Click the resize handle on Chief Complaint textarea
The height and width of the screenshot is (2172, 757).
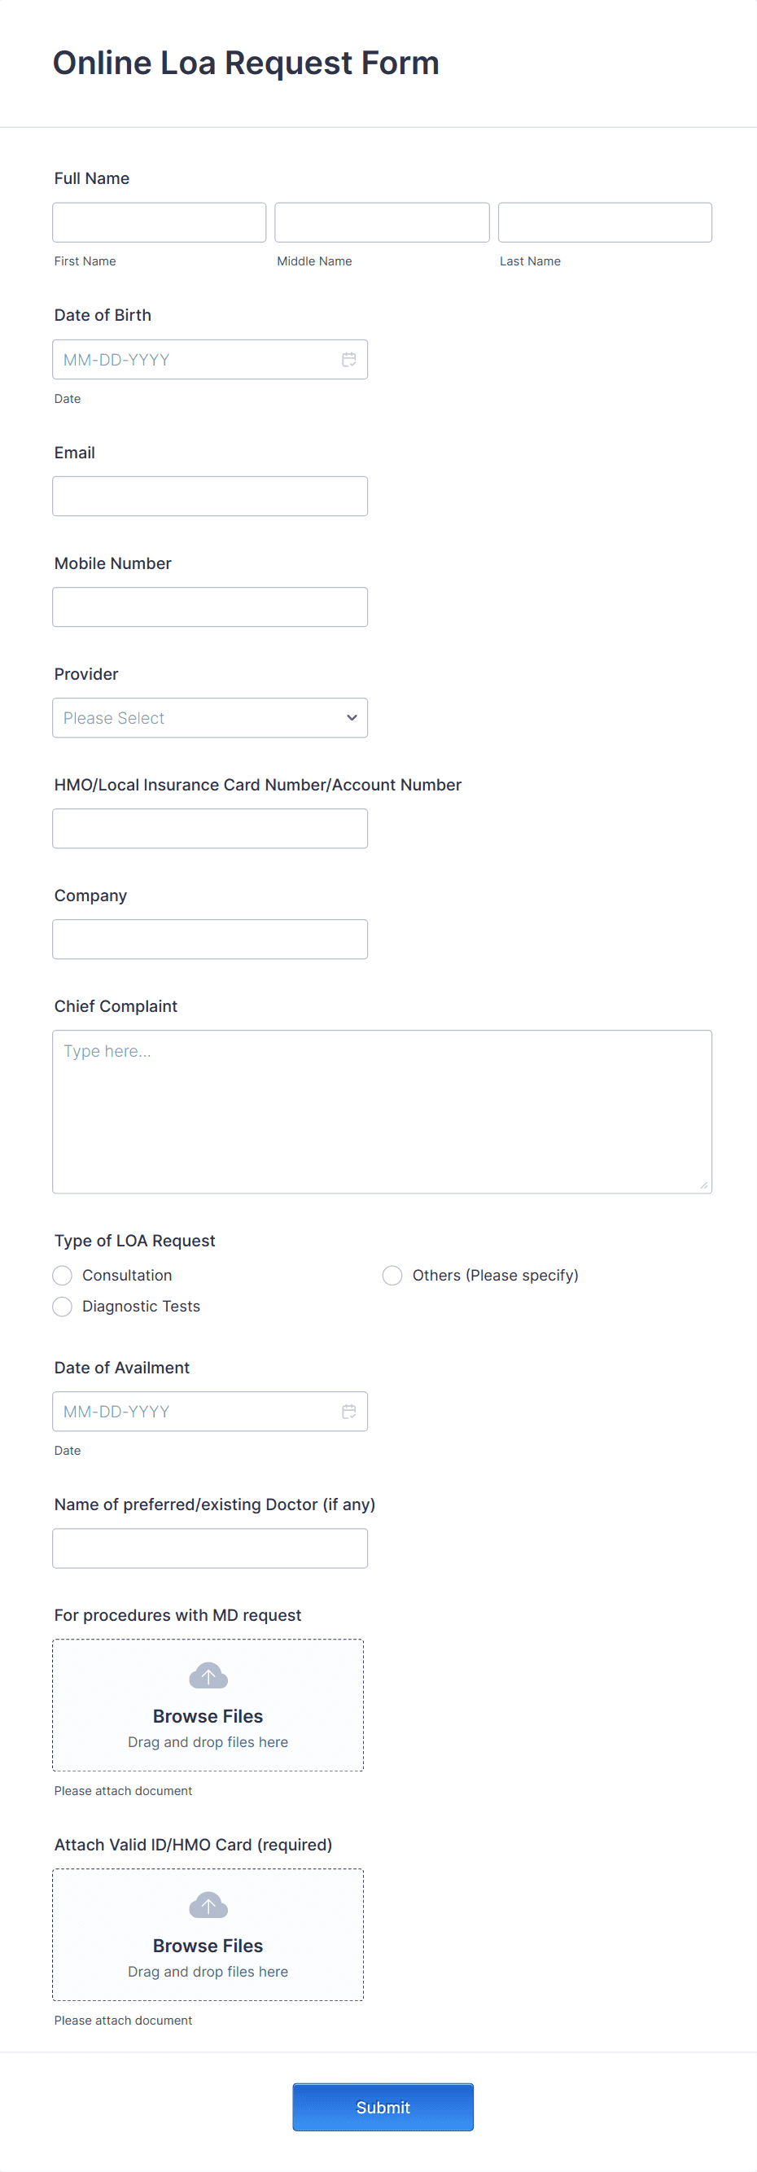[703, 1185]
